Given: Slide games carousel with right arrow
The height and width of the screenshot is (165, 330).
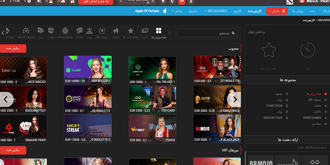Looking at the screenshot, I should (235, 99).
